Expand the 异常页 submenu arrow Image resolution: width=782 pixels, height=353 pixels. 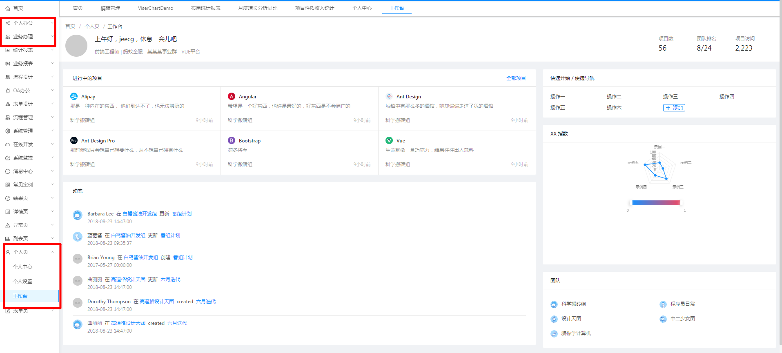tap(52, 225)
